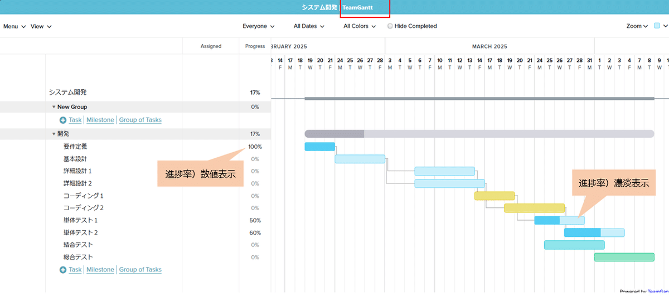Click the Milestone link under New Group
669x296 pixels.
pyautogui.click(x=100, y=120)
